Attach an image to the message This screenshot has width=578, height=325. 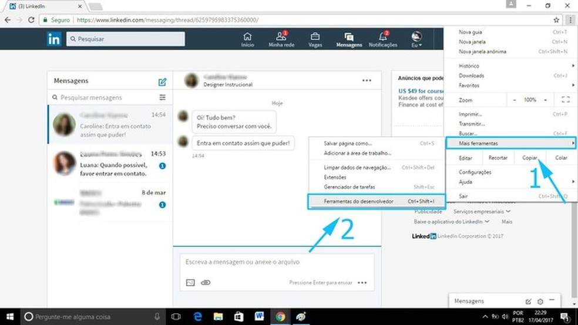(x=190, y=283)
